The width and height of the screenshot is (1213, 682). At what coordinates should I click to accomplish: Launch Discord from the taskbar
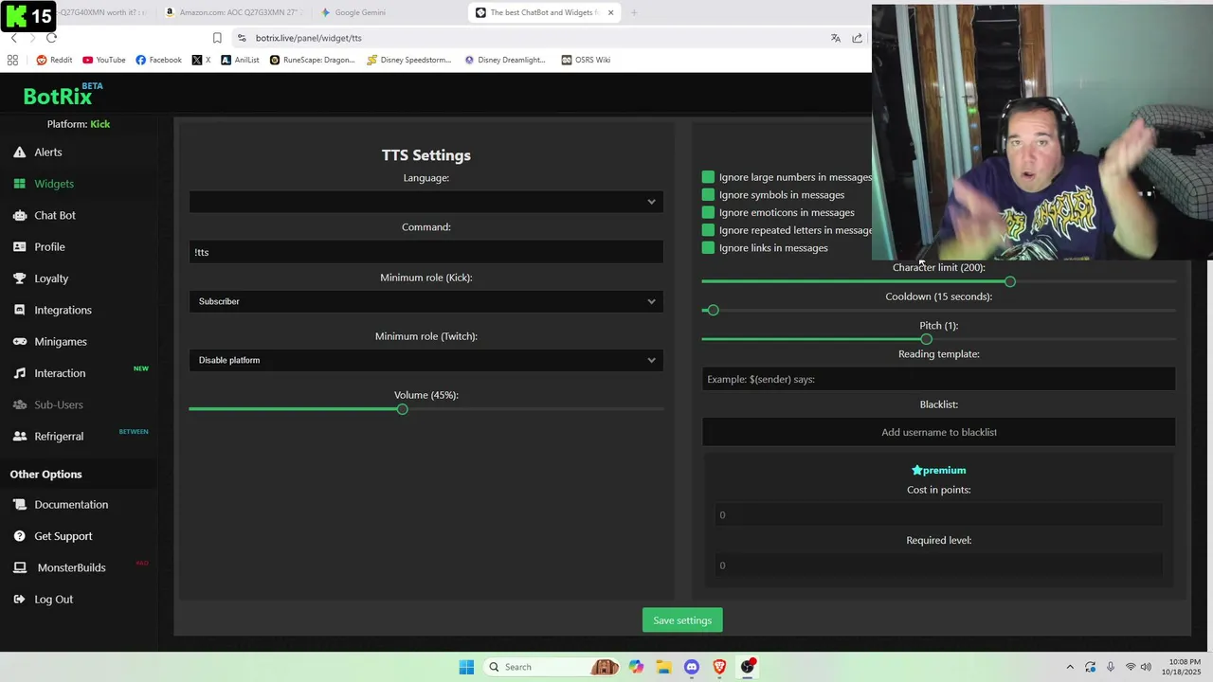click(x=691, y=667)
